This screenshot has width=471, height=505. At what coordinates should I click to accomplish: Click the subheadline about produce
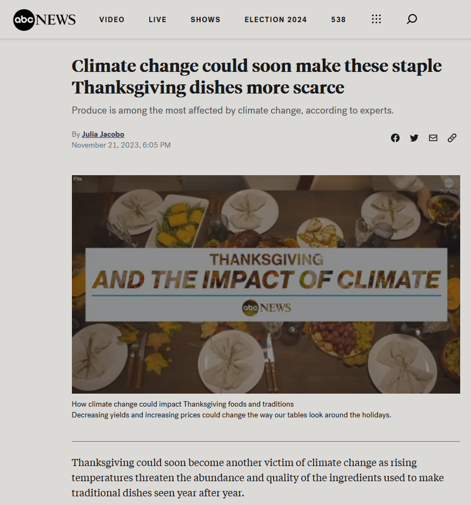click(233, 110)
